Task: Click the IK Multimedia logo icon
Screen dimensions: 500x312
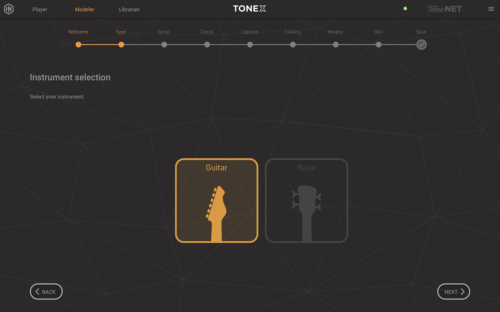Action: (8, 9)
